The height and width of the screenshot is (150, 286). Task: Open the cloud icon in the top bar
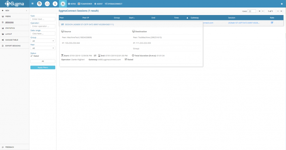click(x=47, y=4)
